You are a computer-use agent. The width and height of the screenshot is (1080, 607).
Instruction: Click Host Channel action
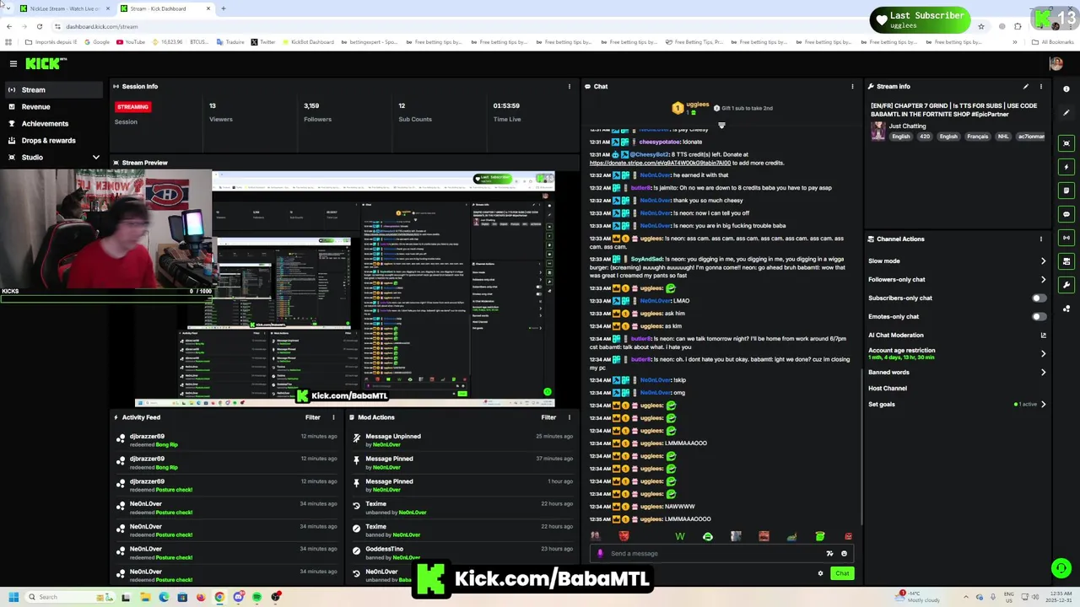tap(888, 388)
